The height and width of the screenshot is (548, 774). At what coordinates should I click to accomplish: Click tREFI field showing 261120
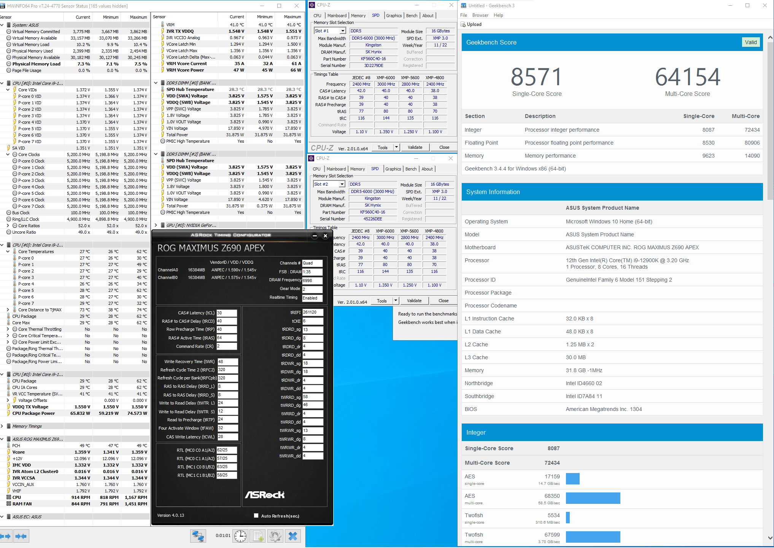pos(313,312)
